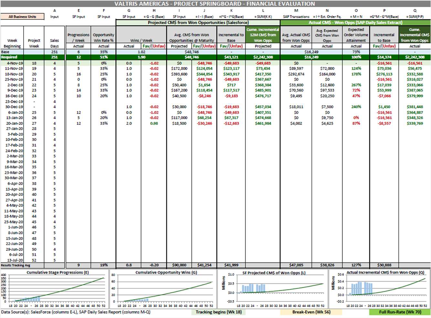Click the 2-Dec-19 week cell

click(12, 85)
